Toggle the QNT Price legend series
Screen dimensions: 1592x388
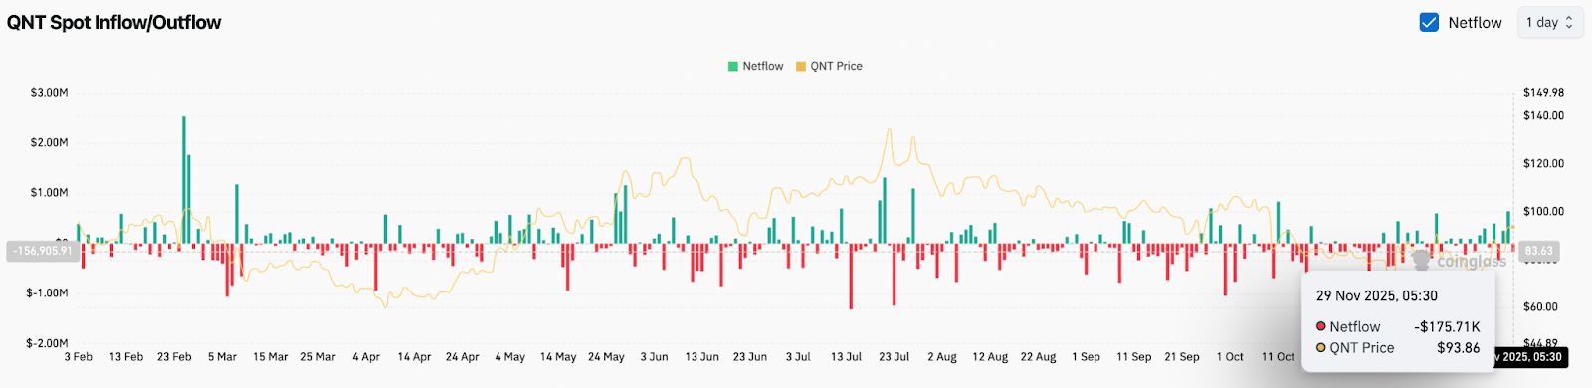pos(829,66)
